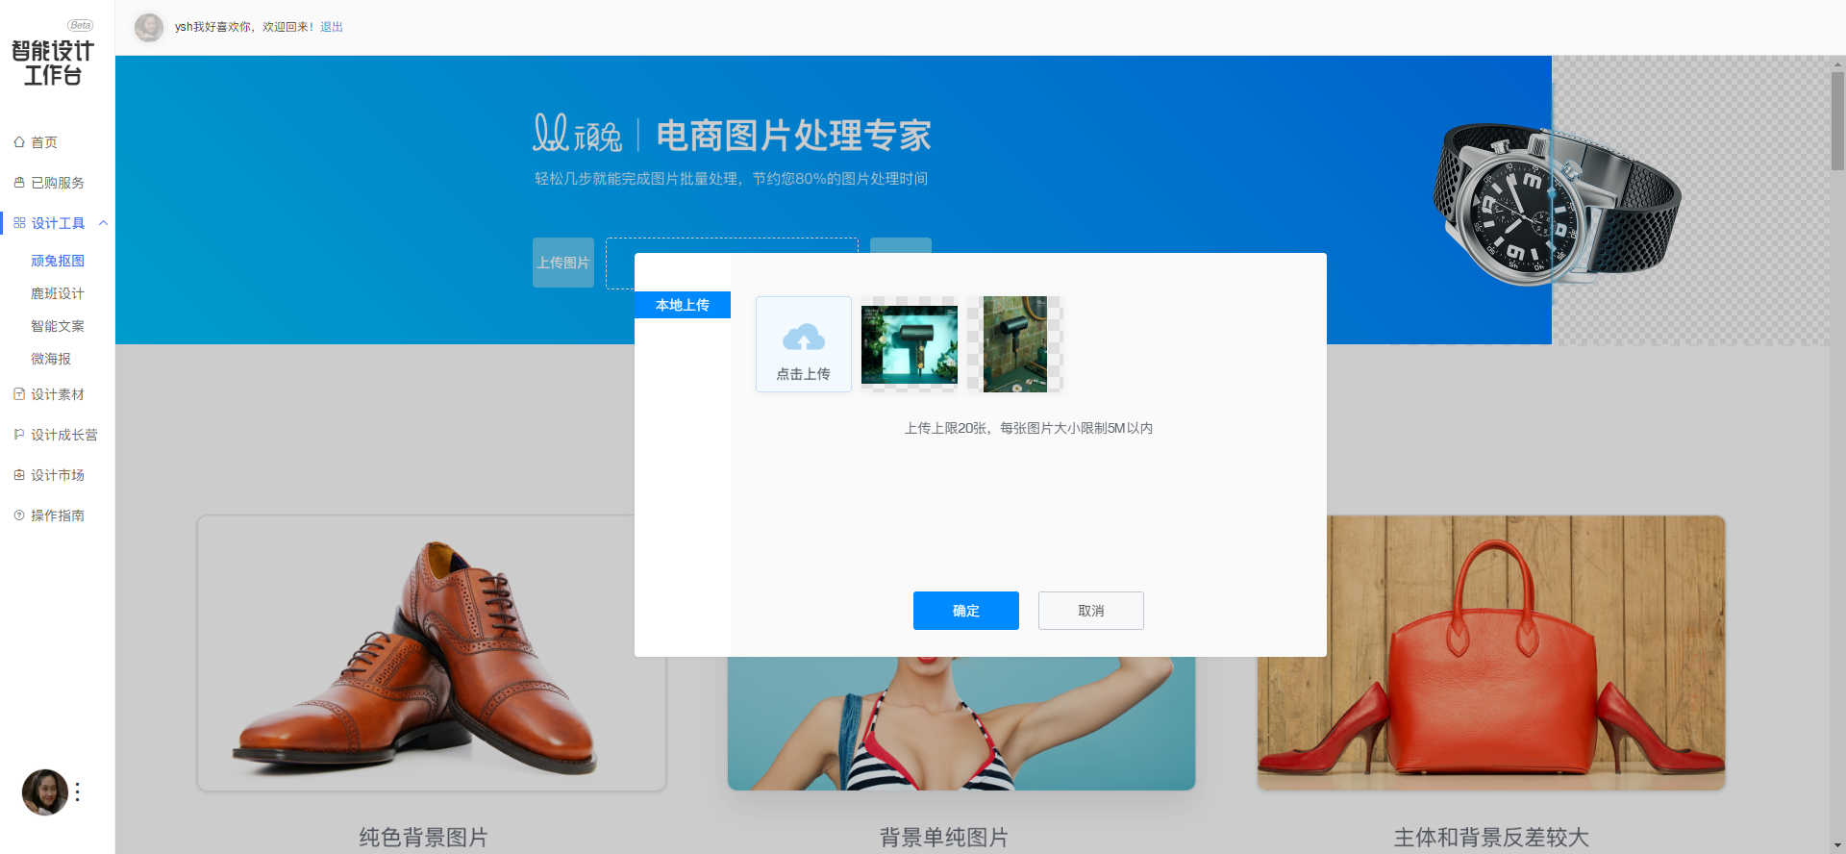Screen dimensions: 1846x854
Task: Click the 操作指南 help icon
Action: (19, 515)
